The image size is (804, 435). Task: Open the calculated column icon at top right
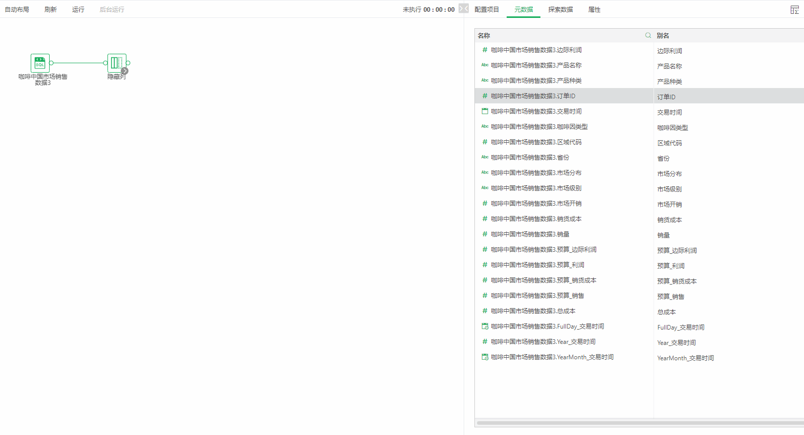point(794,10)
